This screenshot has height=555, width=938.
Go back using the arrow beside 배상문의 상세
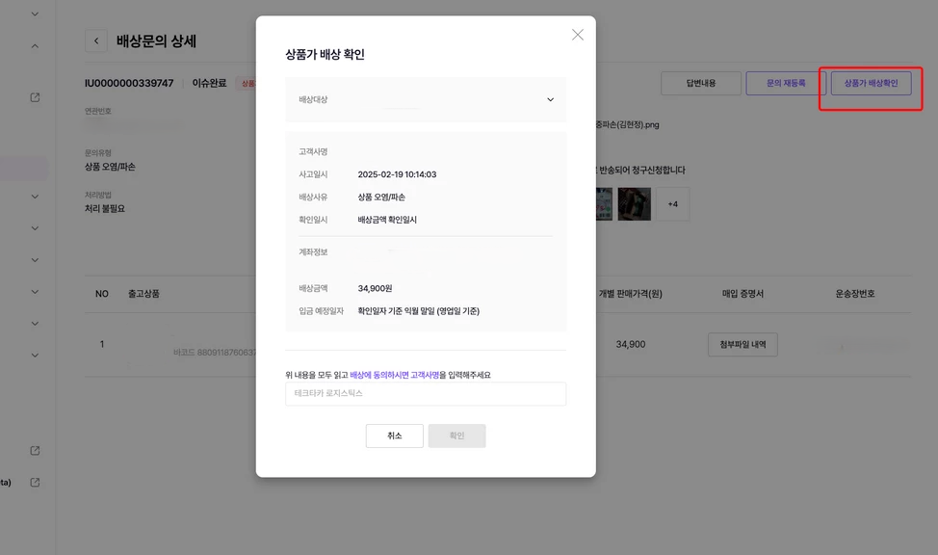pos(96,40)
